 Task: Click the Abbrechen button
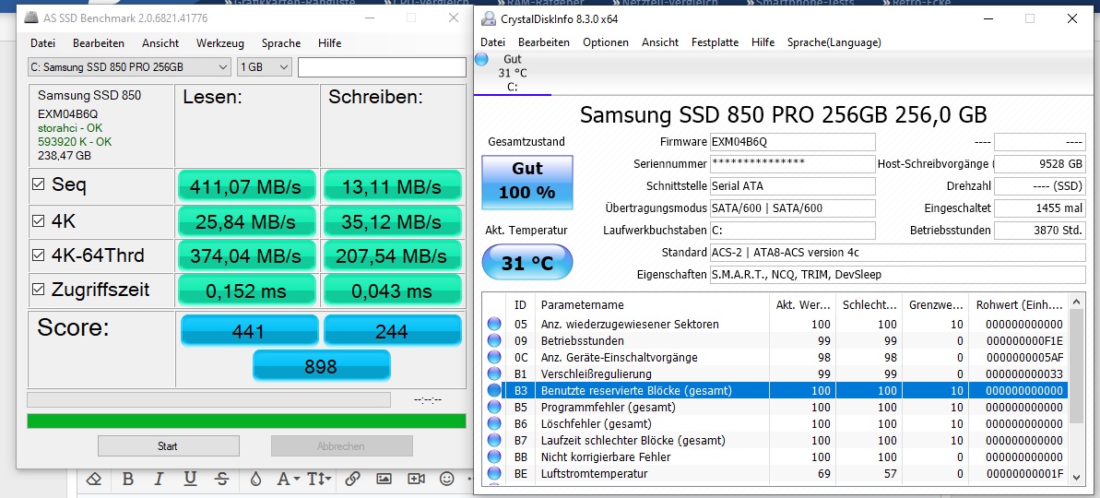(342, 446)
